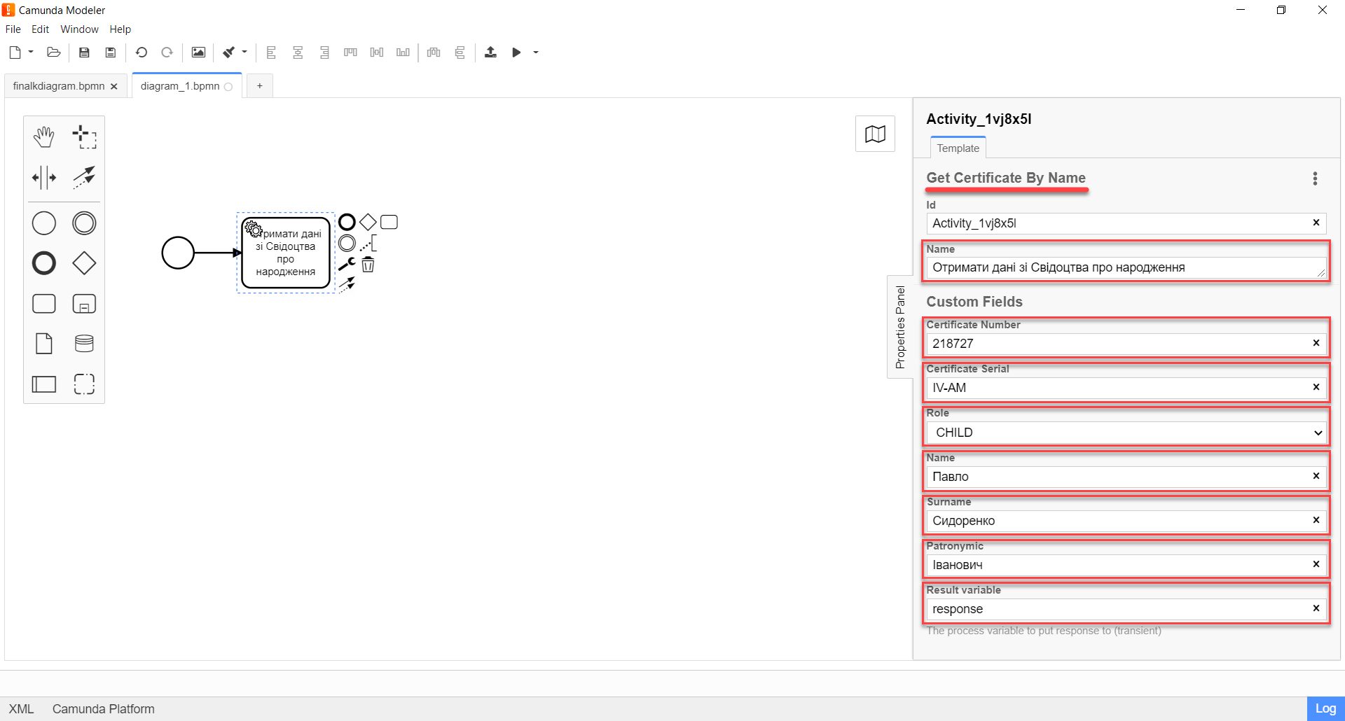Add new diagram tab with plus
Image resolution: width=1345 pixels, height=721 pixels.
point(259,86)
